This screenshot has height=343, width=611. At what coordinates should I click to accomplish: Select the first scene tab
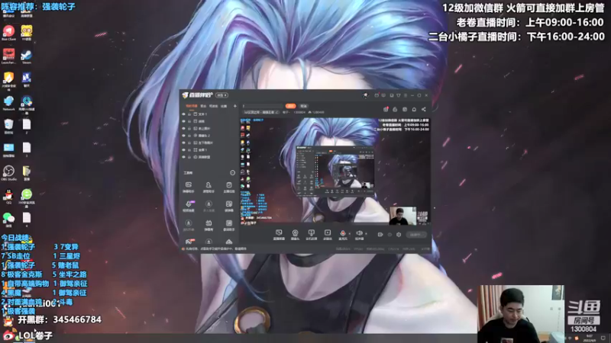click(x=192, y=106)
